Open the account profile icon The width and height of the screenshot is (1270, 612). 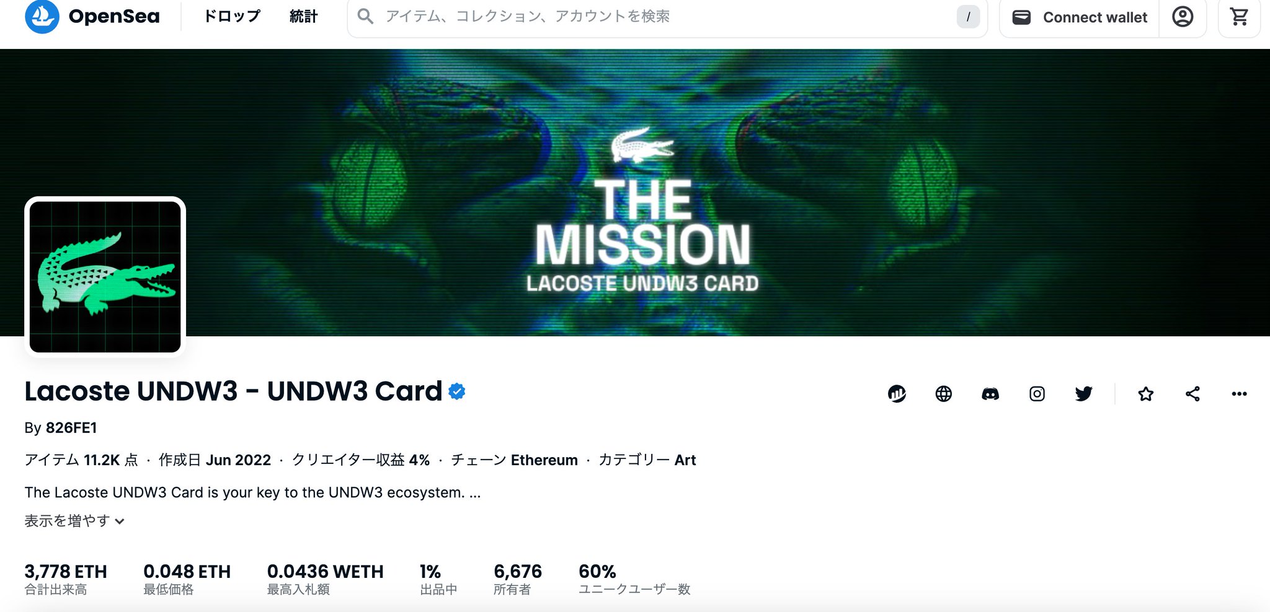(x=1183, y=17)
